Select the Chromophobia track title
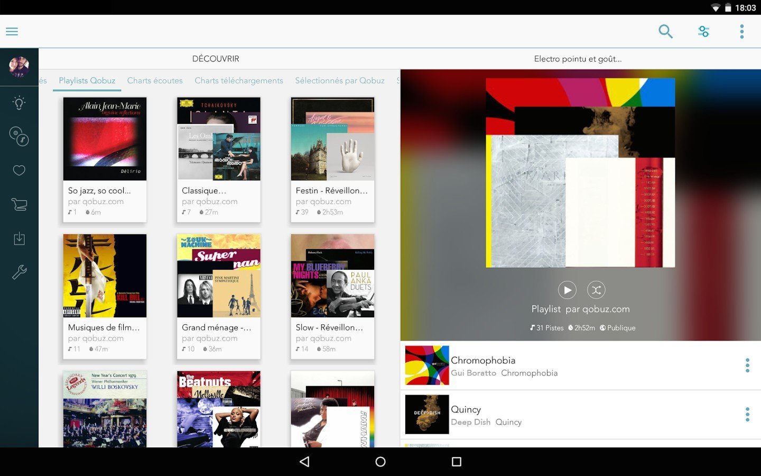Image resolution: width=761 pixels, height=476 pixels. tap(483, 360)
